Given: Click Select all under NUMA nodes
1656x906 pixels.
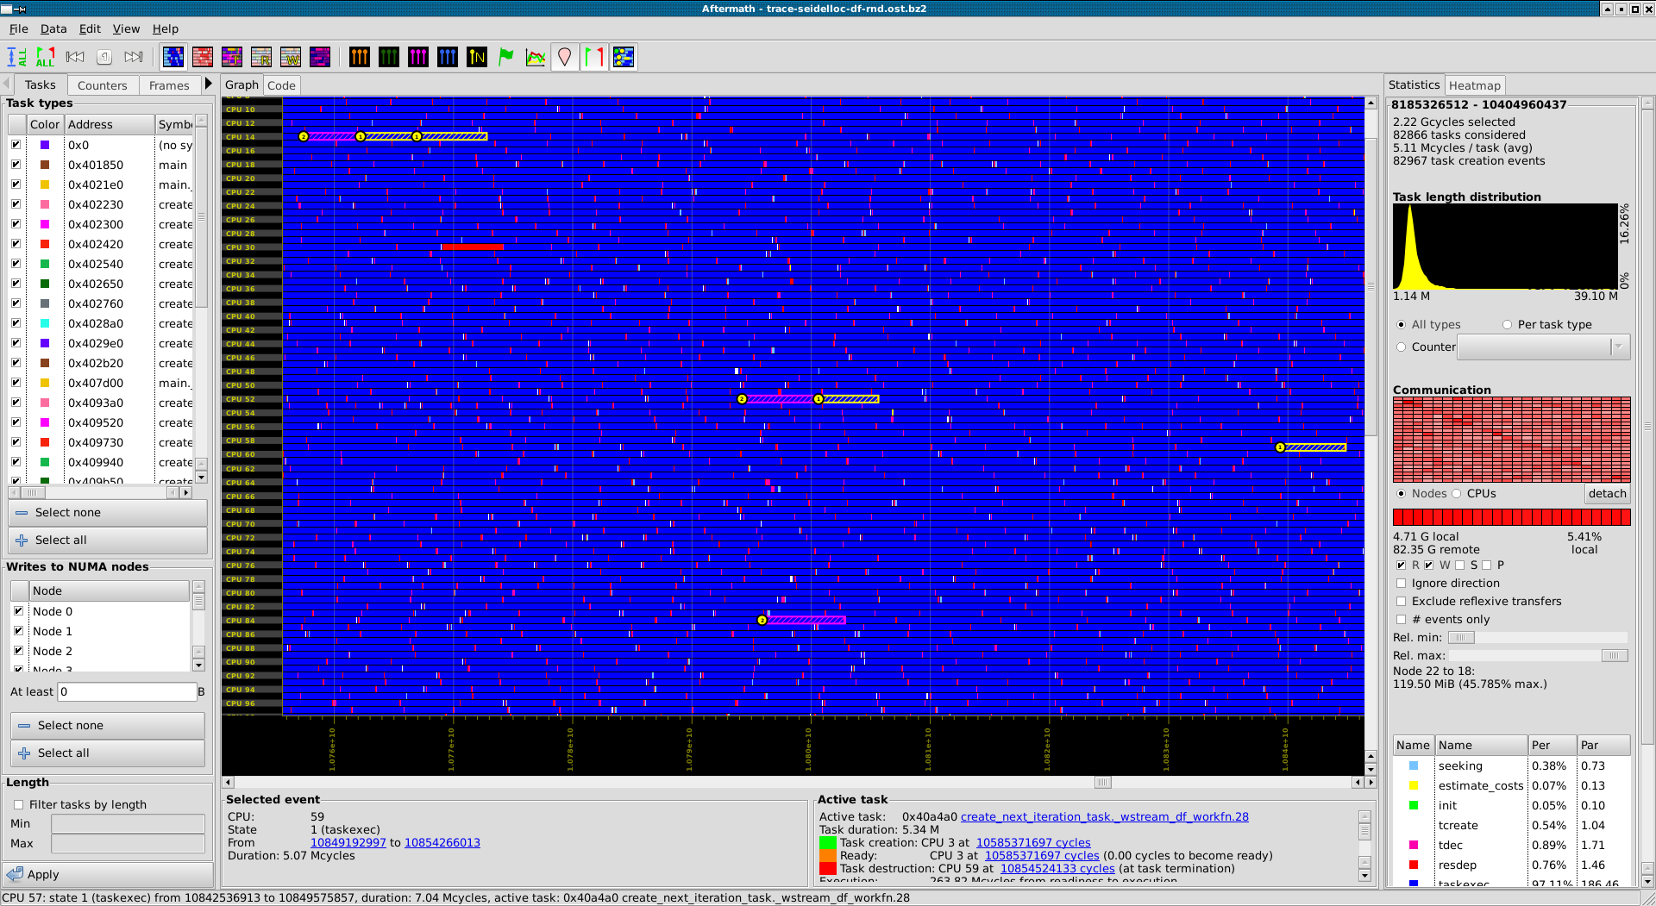Looking at the screenshot, I should [108, 753].
